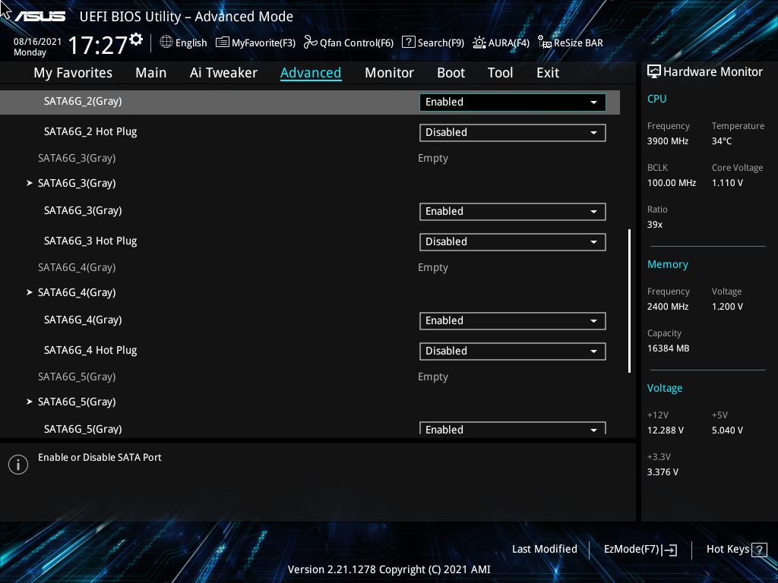Click the English language button
This screenshot has width=778, height=583.
[x=184, y=43]
